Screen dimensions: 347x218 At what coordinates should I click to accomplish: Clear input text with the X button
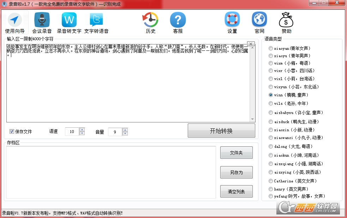251,44
